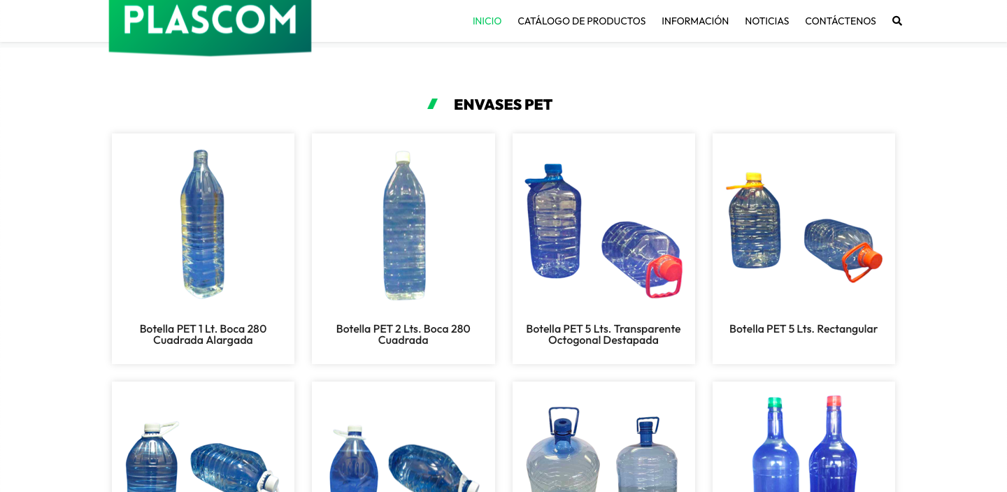Open the CONTÁCTENOS page

coord(841,21)
